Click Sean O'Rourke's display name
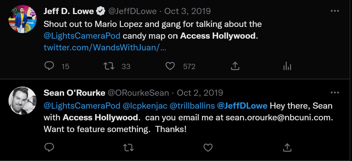The image size is (352, 161). 74,93
